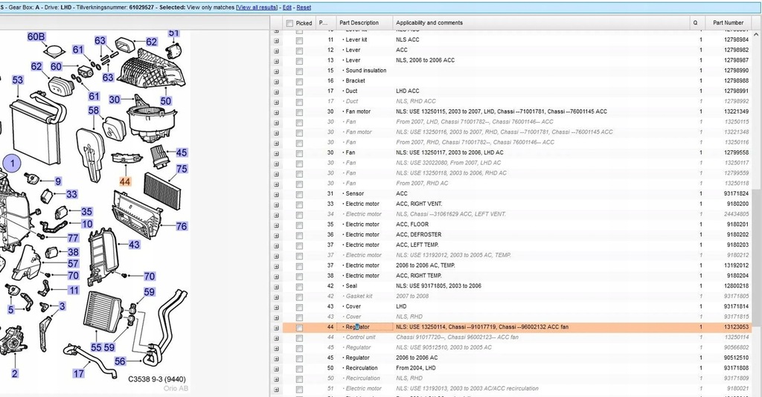This screenshot has height=397, width=762.
Task: Click callout 58 in the parts diagram
Action: [94, 111]
